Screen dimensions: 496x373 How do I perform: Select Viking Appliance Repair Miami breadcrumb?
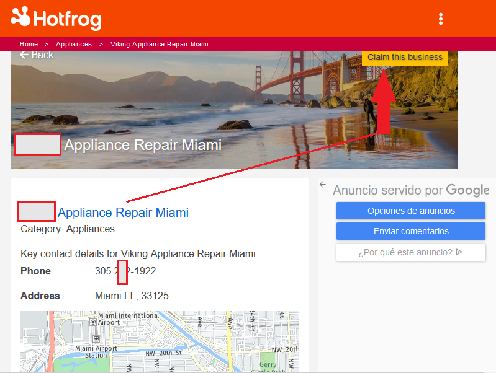click(x=160, y=44)
